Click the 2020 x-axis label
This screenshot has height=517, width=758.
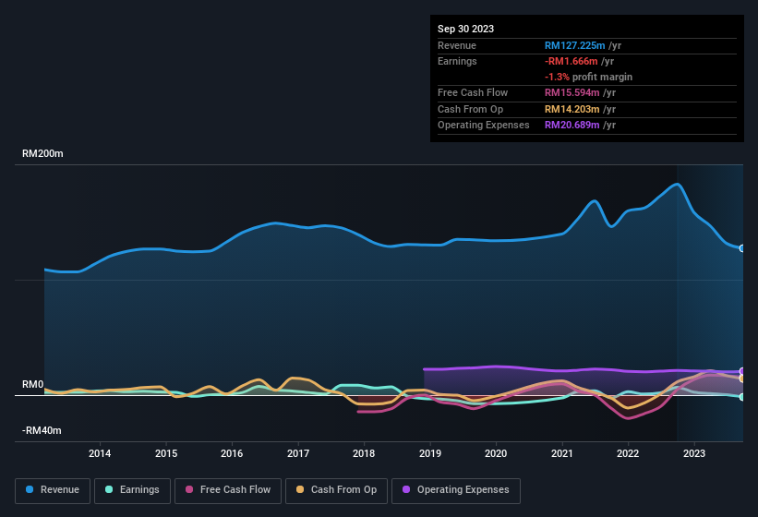496,453
